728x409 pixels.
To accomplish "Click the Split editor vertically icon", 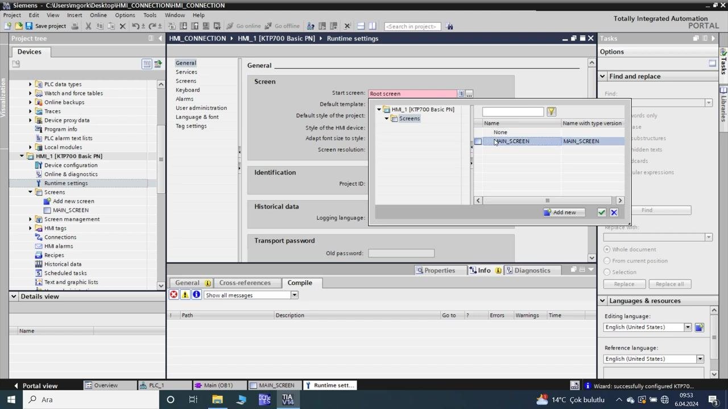I will point(373,26).
